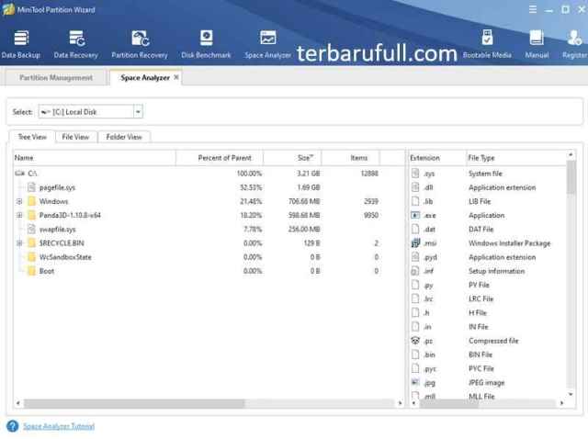Click the extension list vertical scrollbar thumb
Screen dimensions: 588x439
(x=571, y=177)
